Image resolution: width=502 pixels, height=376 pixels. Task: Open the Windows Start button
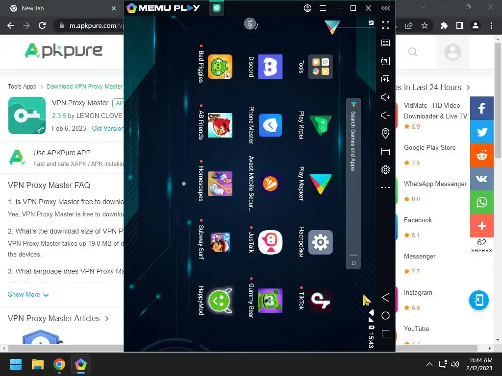point(16,364)
